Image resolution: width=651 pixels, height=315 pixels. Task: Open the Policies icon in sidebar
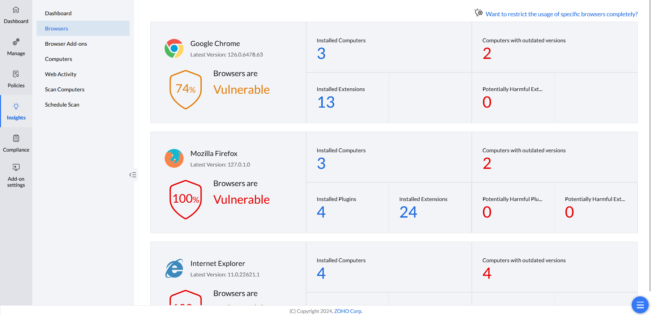pyautogui.click(x=16, y=74)
